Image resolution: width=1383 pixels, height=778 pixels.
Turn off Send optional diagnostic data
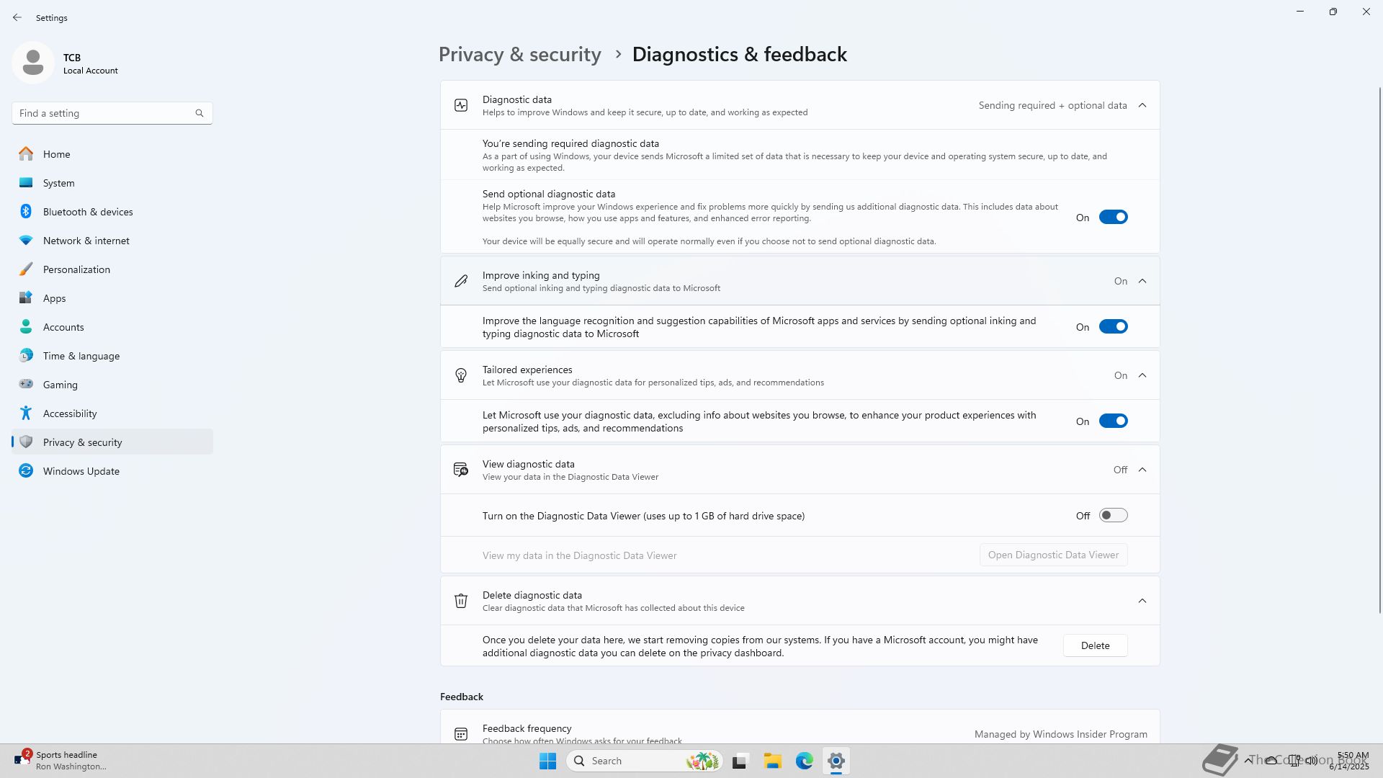point(1113,218)
